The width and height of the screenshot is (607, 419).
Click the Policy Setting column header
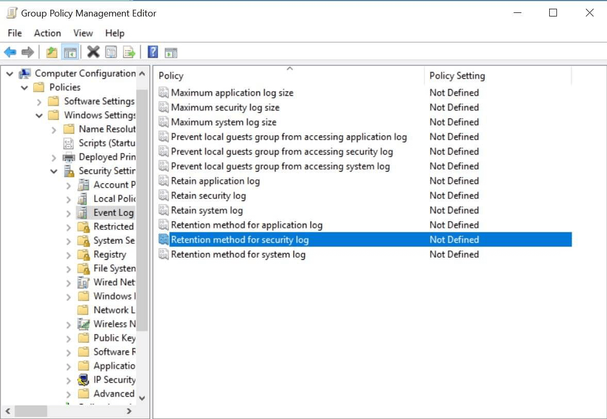tap(457, 75)
